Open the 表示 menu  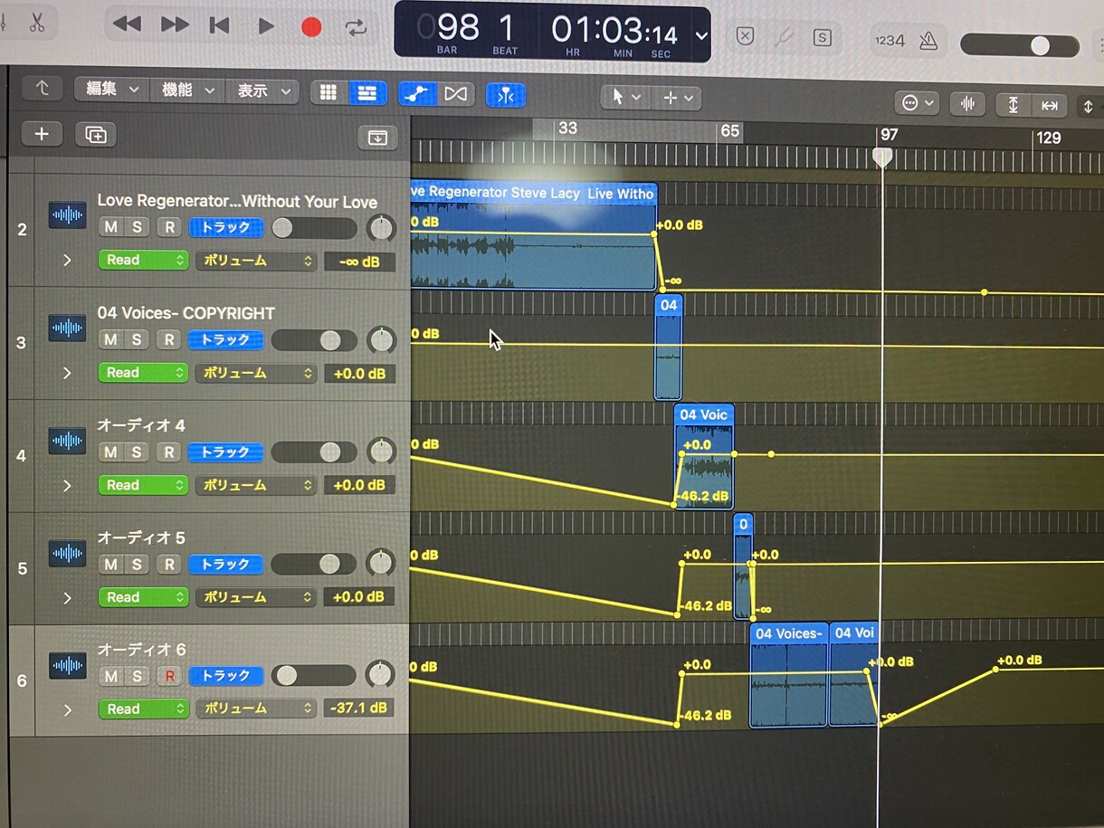[263, 90]
